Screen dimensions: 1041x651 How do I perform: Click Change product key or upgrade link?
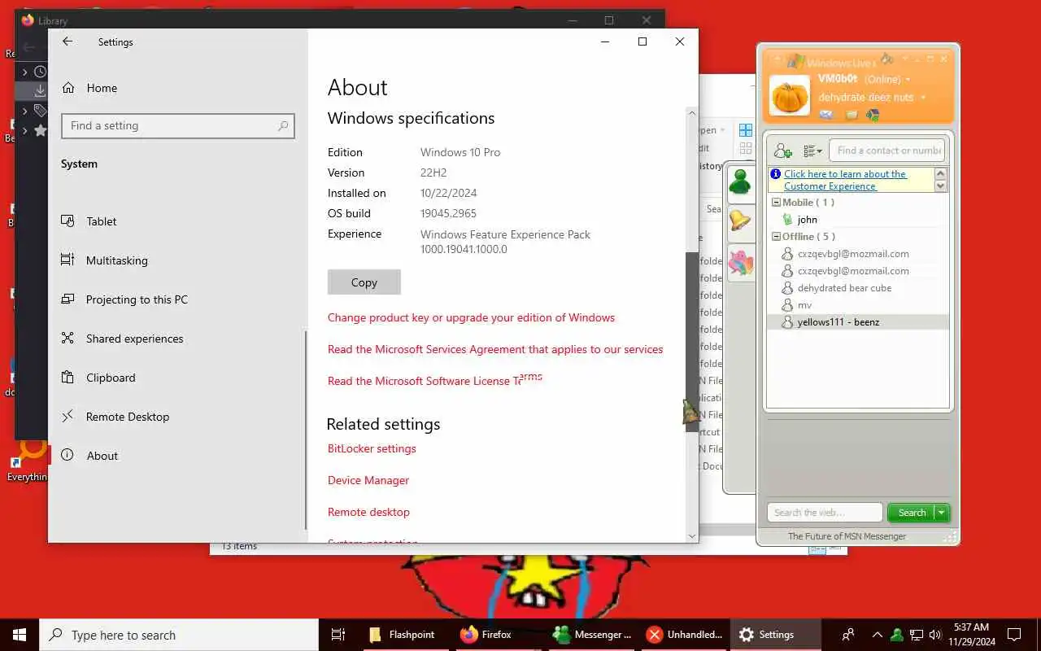(471, 317)
